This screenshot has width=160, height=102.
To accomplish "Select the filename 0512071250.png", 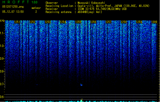I will pyautogui.click(x=13, y=7).
